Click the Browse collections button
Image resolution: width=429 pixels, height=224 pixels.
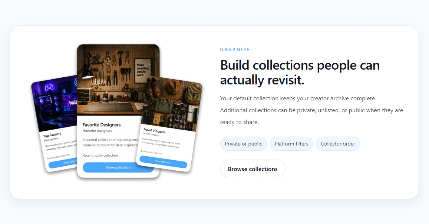pos(253,169)
